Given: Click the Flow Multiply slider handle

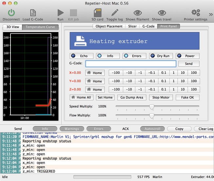Looking at the screenshot, I should 152,116.
